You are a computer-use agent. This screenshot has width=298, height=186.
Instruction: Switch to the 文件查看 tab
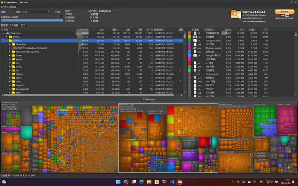14,25
